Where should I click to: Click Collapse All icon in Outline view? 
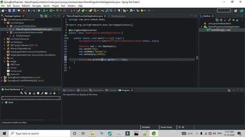click(217, 20)
